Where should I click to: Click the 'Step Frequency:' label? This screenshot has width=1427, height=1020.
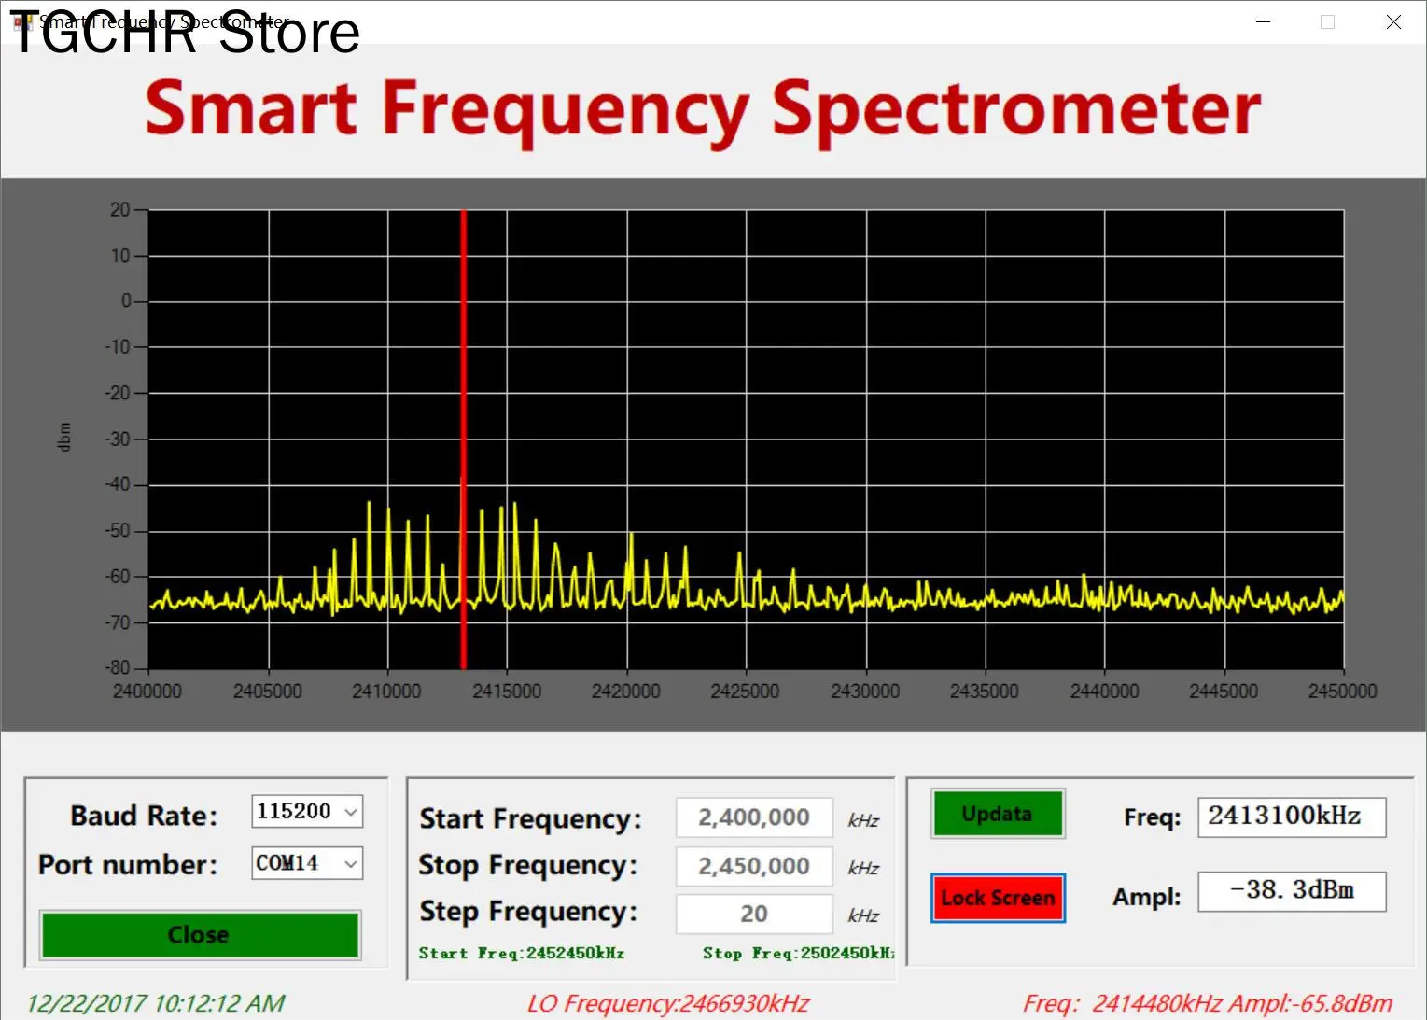528,912
